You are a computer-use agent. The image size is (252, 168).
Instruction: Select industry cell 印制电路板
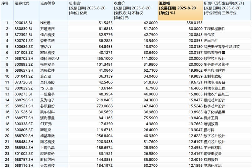point(213,76)
